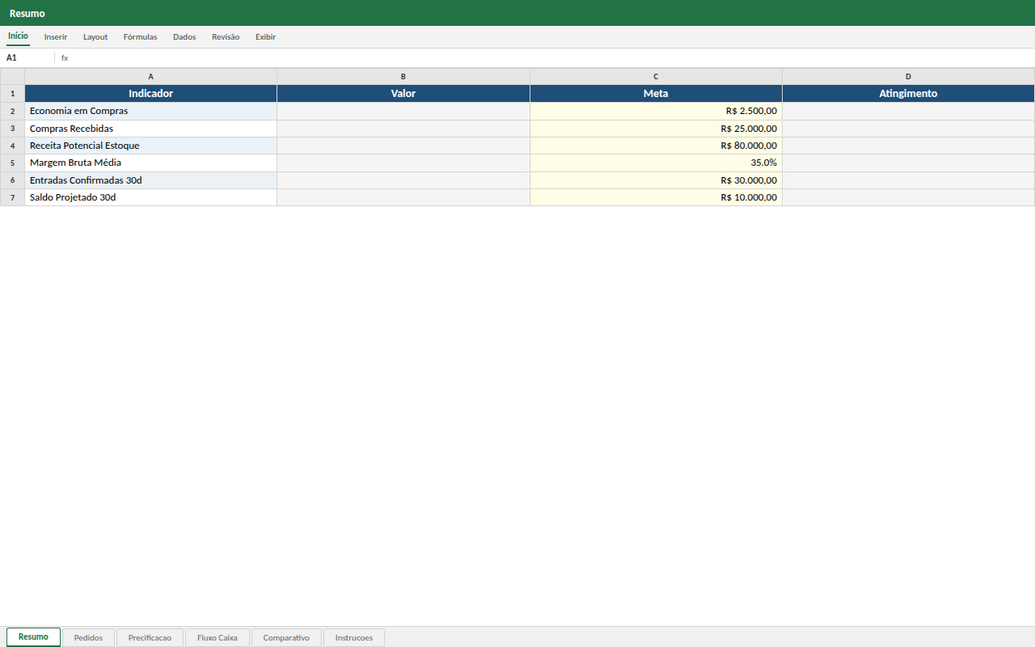Select the R$ 80.000,00 meta cell

click(x=656, y=146)
